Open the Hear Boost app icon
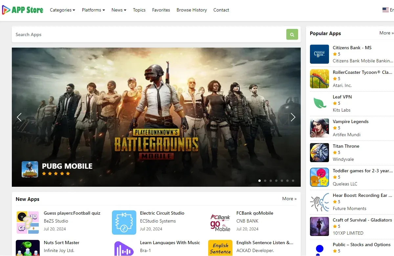The image size is (394, 256). pyautogui.click(x=319, y=202)
